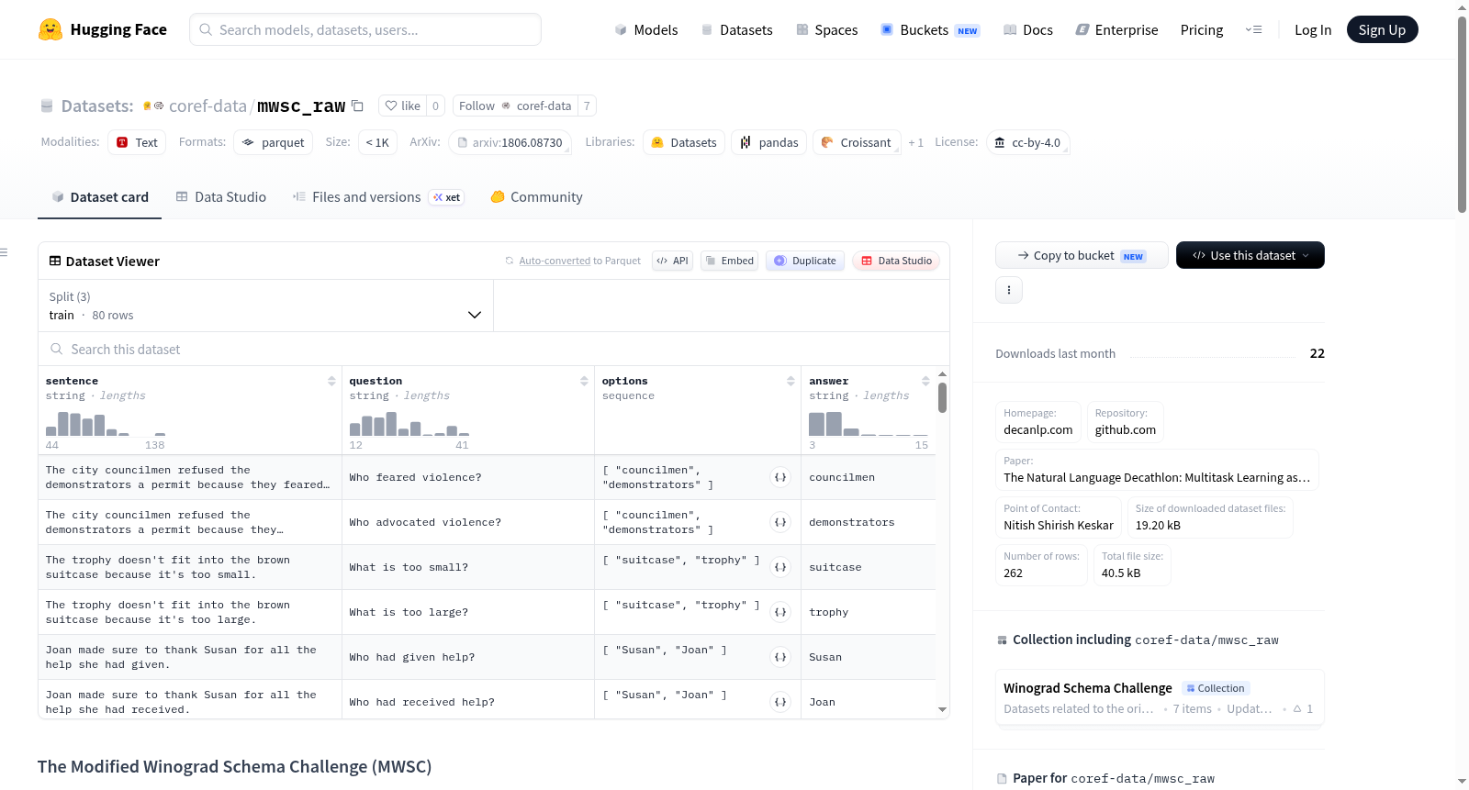Click Log In
1469x790 pixels.
click(1313, 29)
